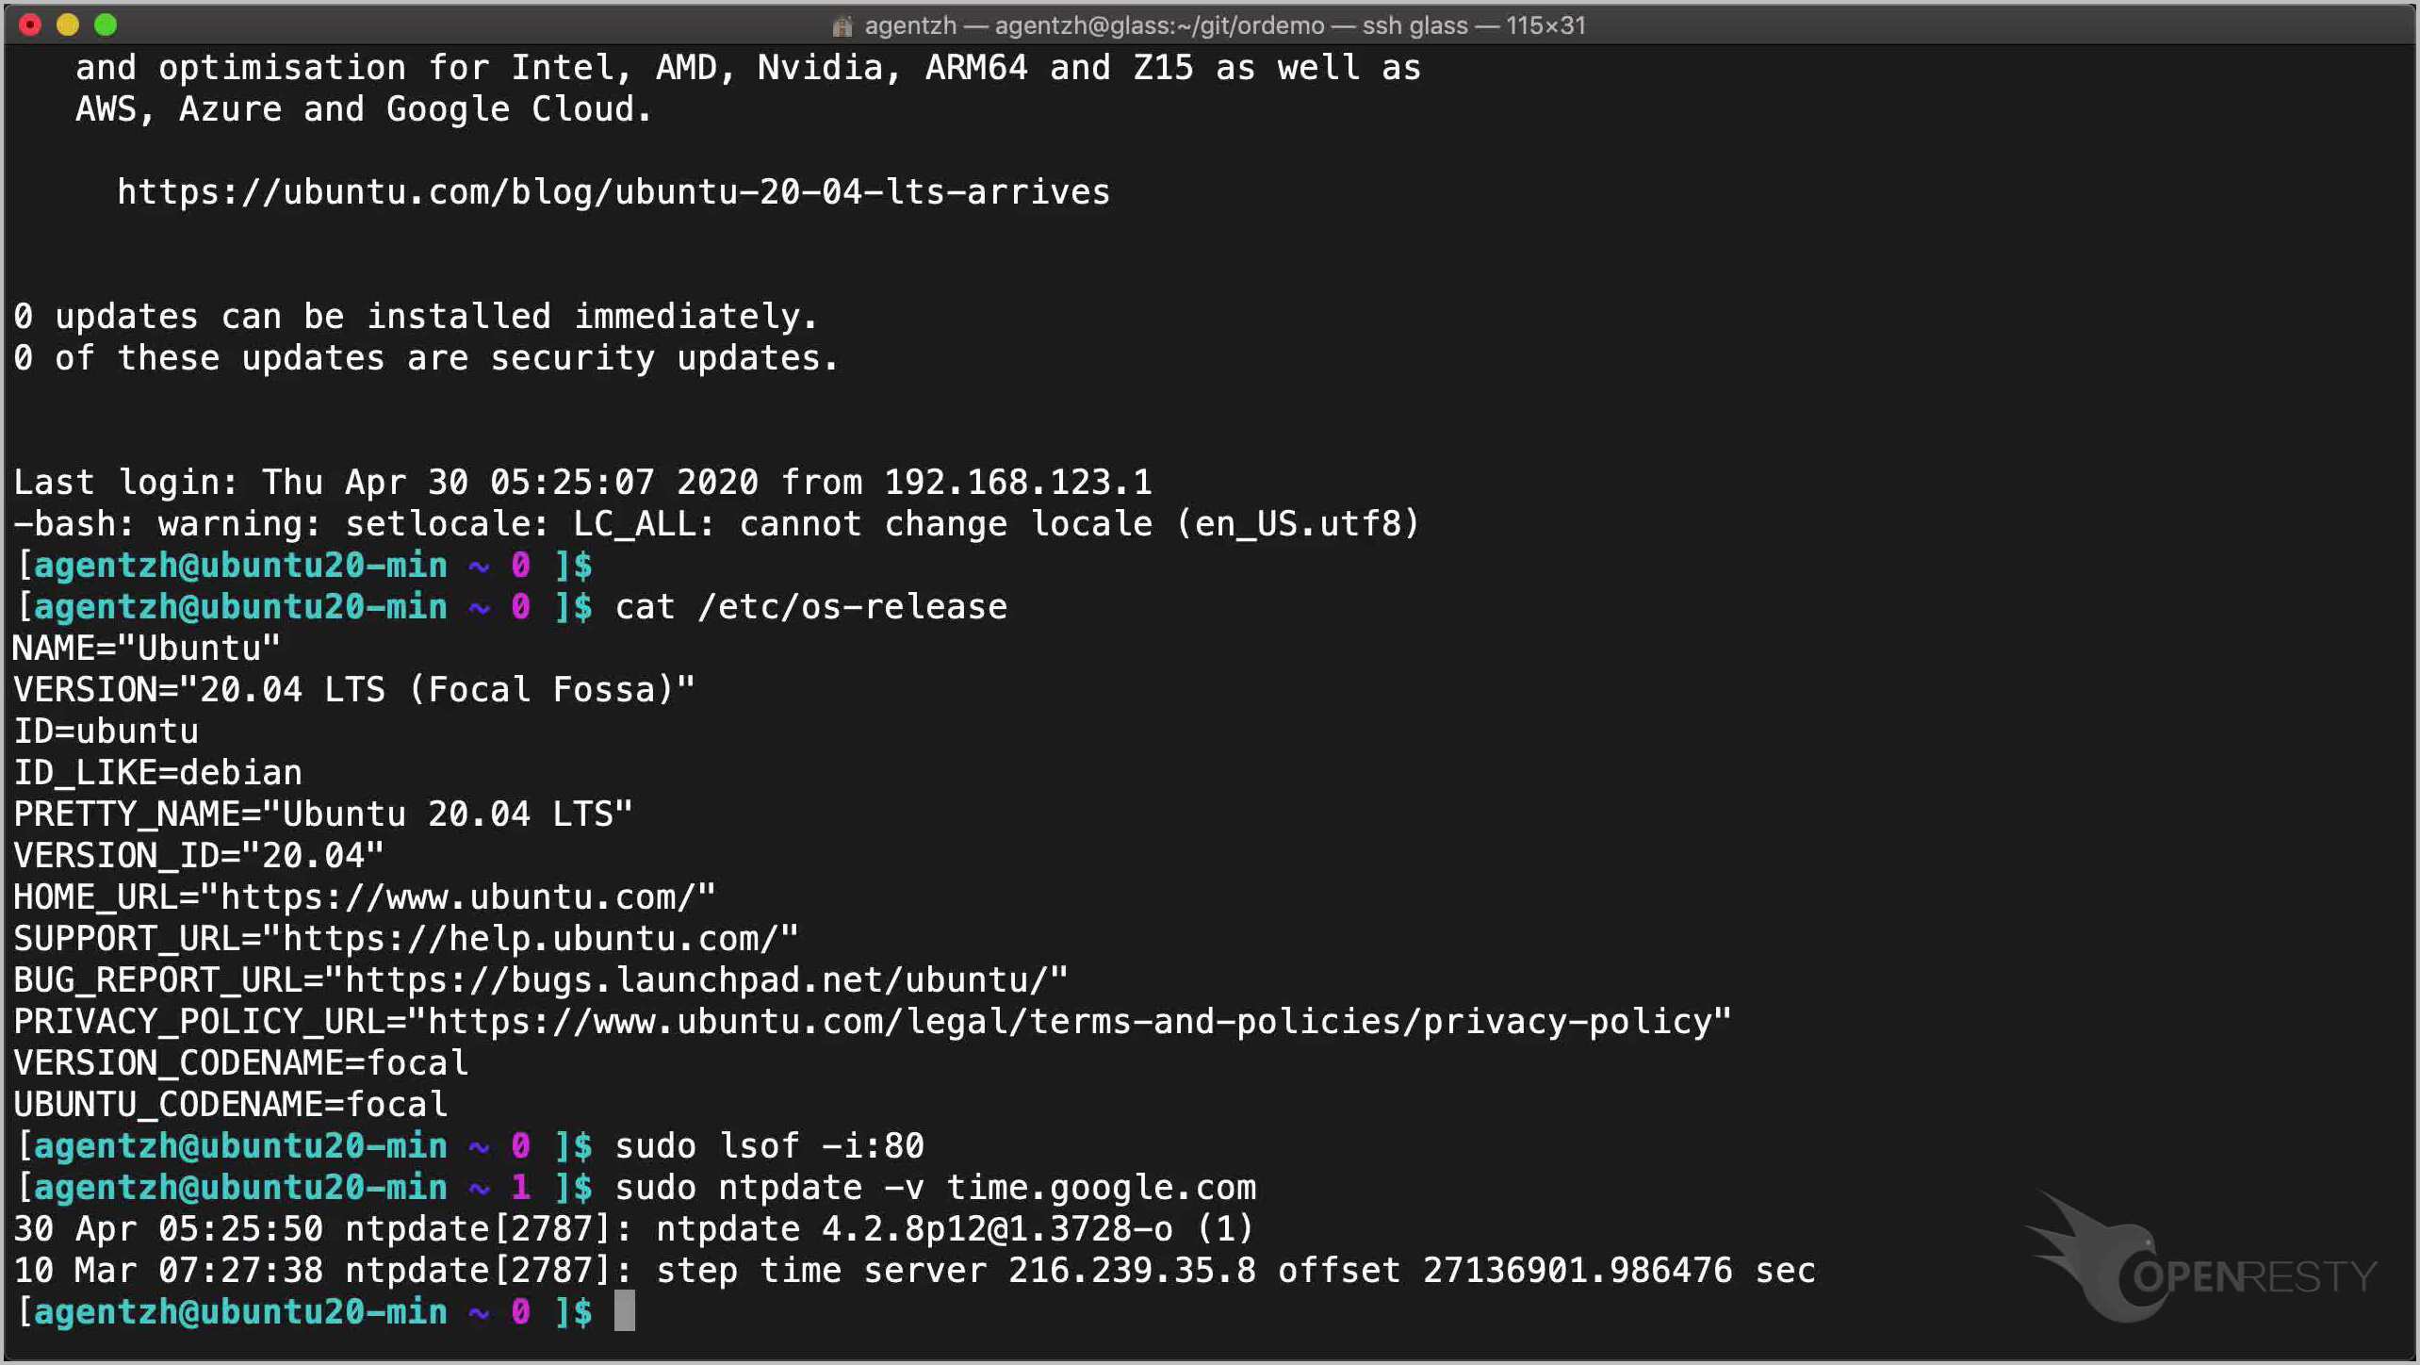
Task: Click the SSH connection icon in title bar
Action: point(844,25)
